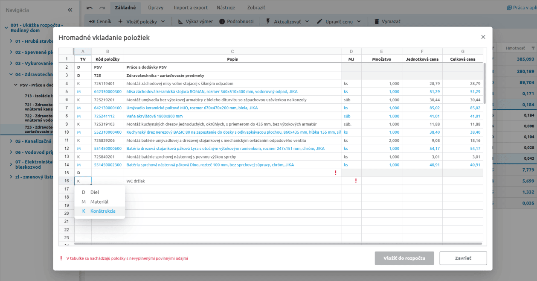Screen dimensions: 537x281
Task: Open the Nástroje tab
Action: 226,8
